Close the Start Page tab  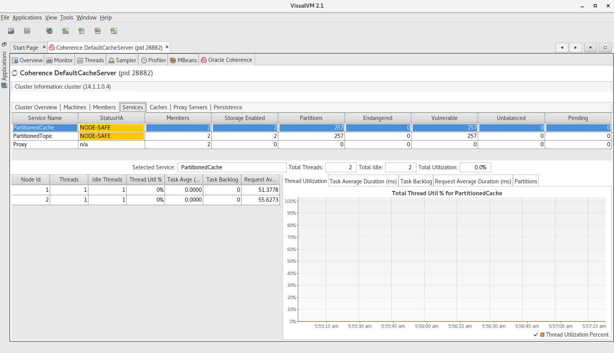(x=44, y=47)
